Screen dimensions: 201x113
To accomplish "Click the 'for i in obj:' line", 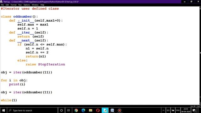I will pyautogui.click(x=14, y=80).
